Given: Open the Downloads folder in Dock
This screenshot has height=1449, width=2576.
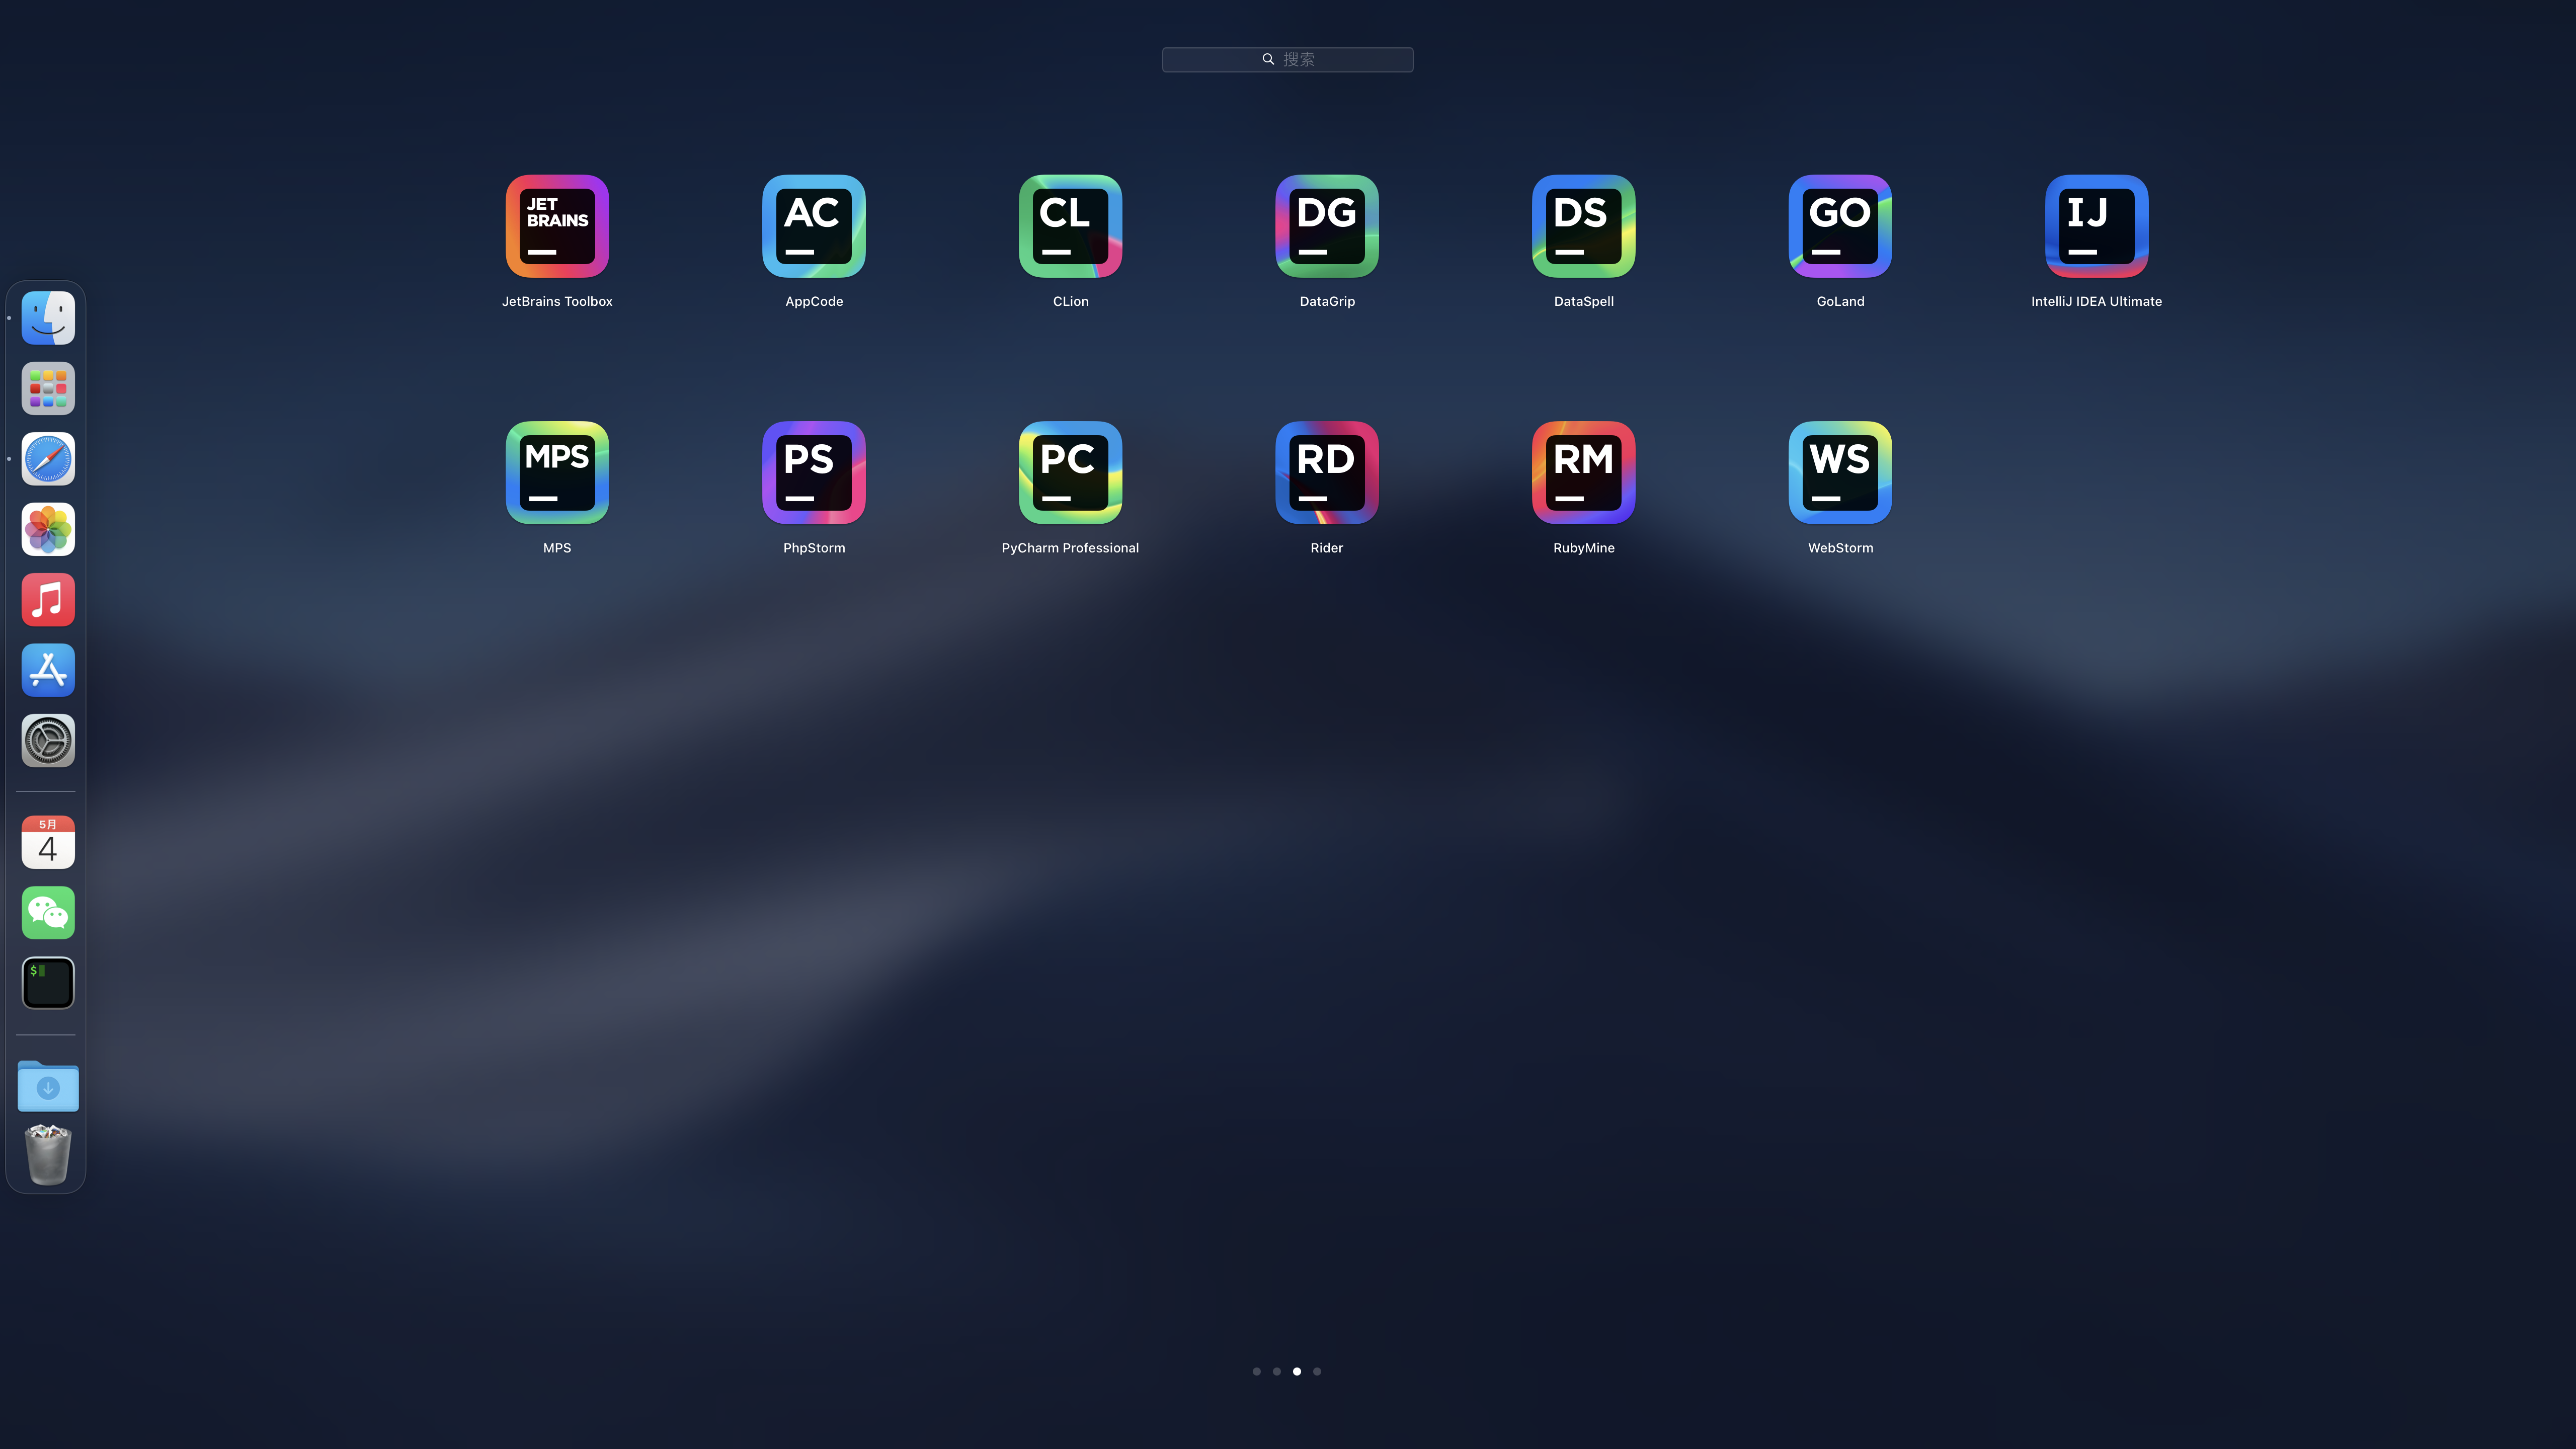Looking at the screenshot, I should [x=48, y=1086].
